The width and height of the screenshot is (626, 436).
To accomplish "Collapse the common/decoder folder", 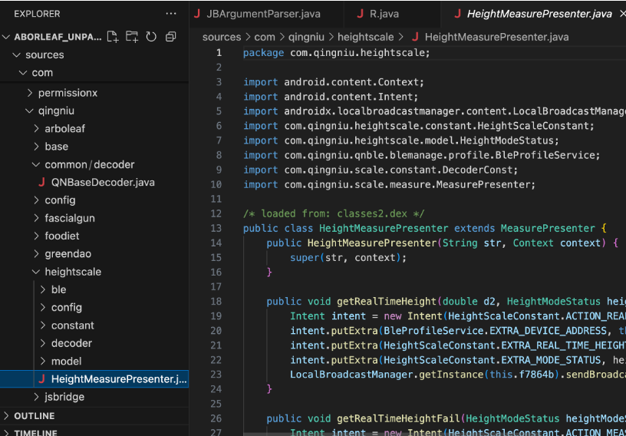I will click(x=36, y=164).
